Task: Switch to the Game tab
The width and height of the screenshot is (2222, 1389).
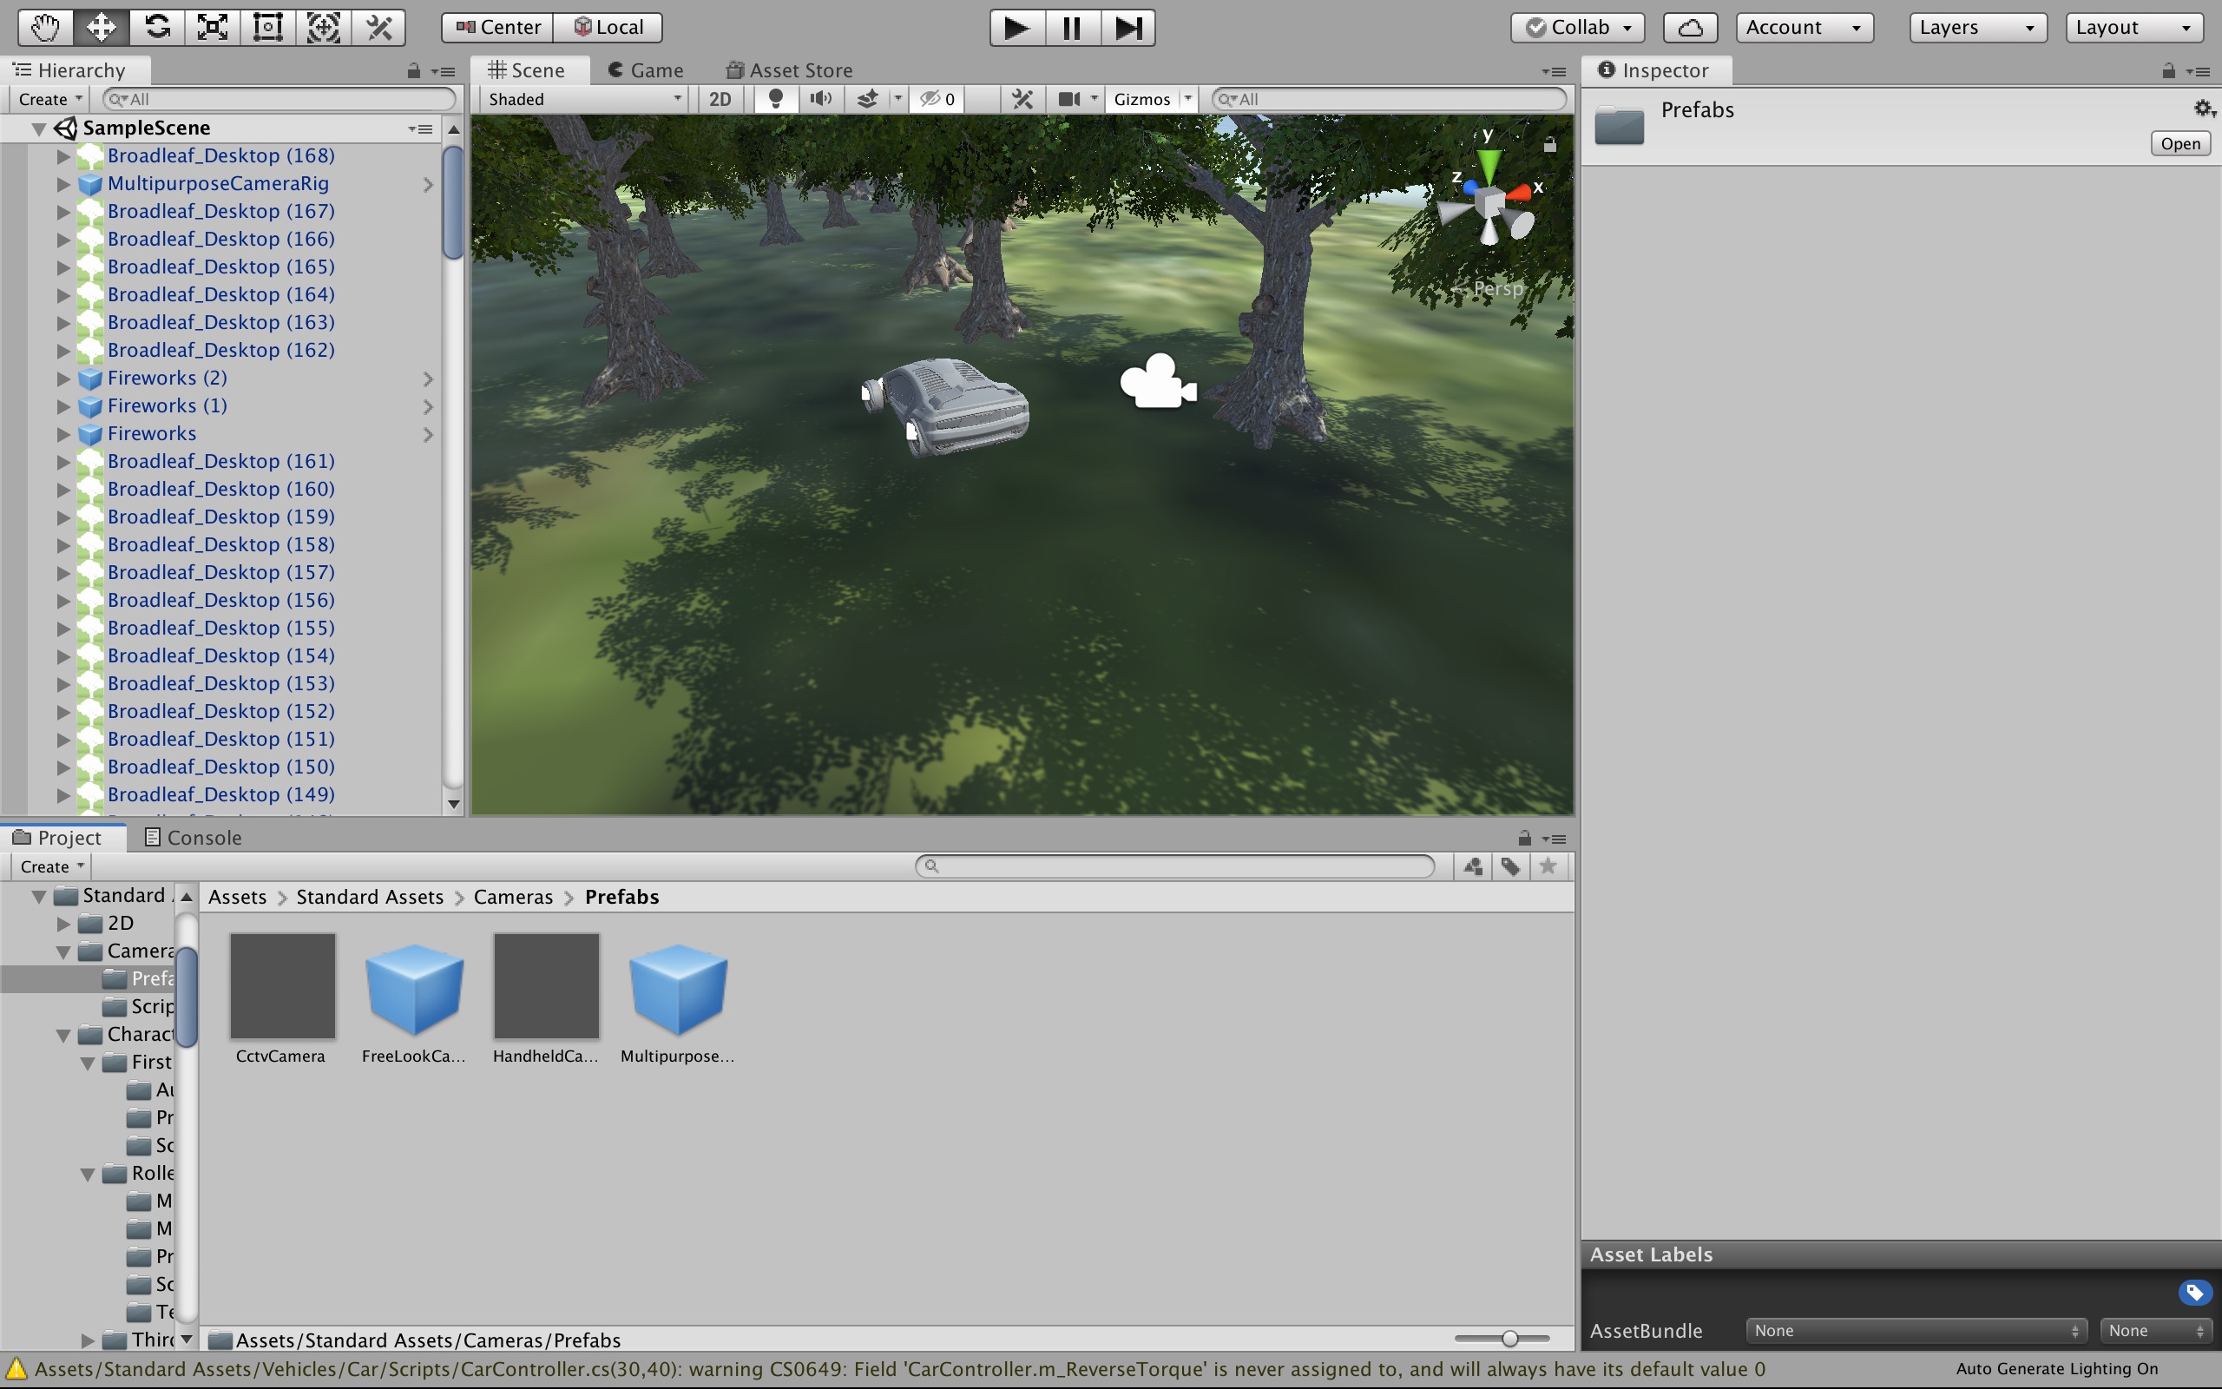Action: pos(647,70)
